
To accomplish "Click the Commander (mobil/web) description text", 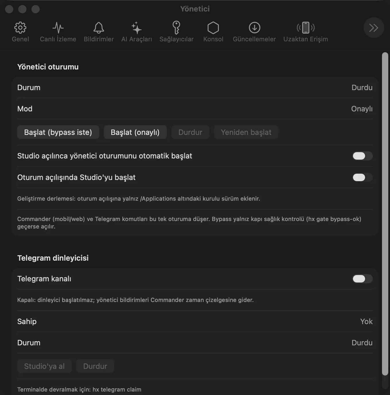I will click(189, 223).
